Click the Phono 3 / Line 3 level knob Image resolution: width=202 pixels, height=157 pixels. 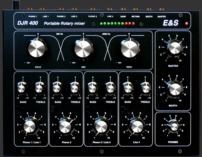(x=101, y=127)
